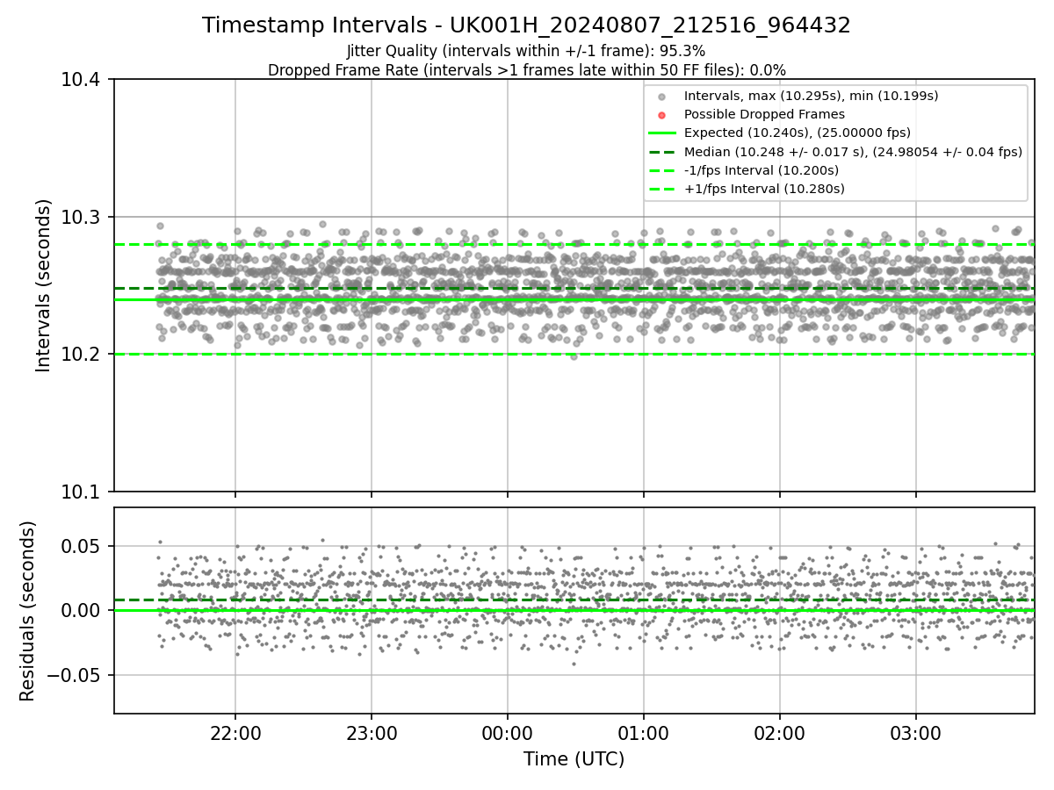The width and height of the screenshot is (1054, 790).
Task: Click the "Jitter Quality" 95.3% subtitle line
Action: 526,51
